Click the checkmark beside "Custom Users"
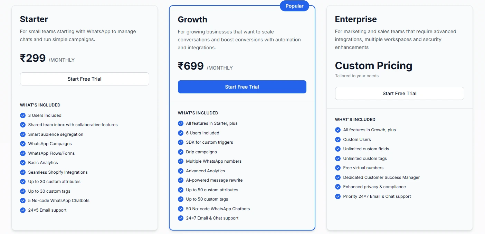The height and width of the screenshot is (234, 485). pos(338,140)
